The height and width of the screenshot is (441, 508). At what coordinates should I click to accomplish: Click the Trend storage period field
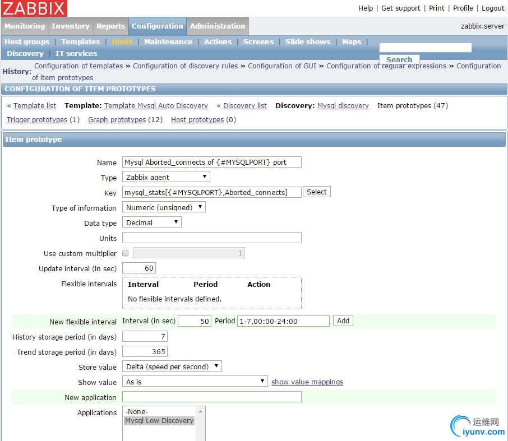[145, 352]
